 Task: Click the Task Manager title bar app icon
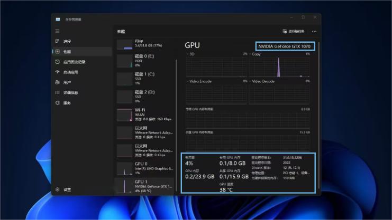point(58,20)
